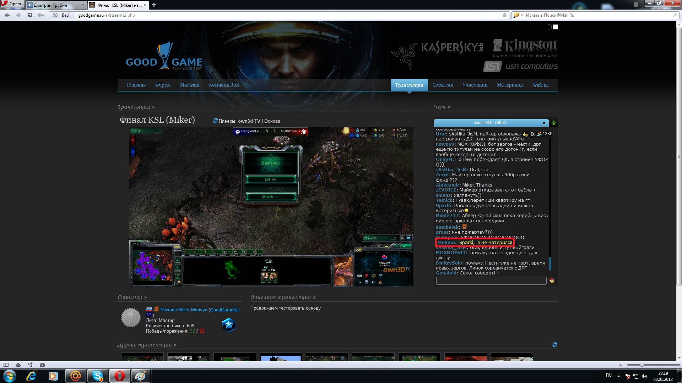Click the Razer sponsor logo
Image resolution: width=682 pixels, height=383 pixels.
point(404,56)
